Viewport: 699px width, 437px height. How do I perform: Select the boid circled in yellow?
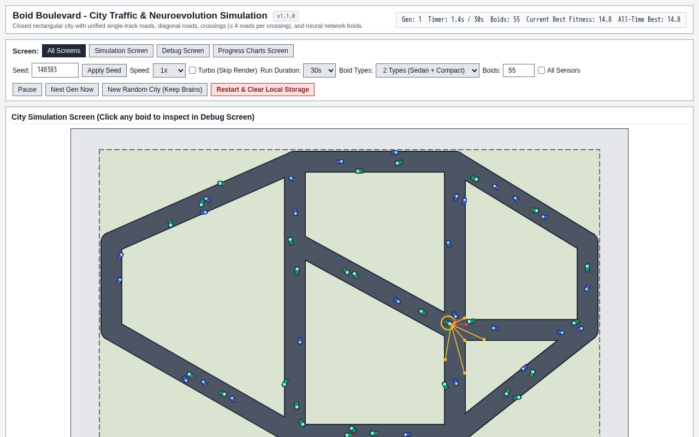(x=448, y=323)
